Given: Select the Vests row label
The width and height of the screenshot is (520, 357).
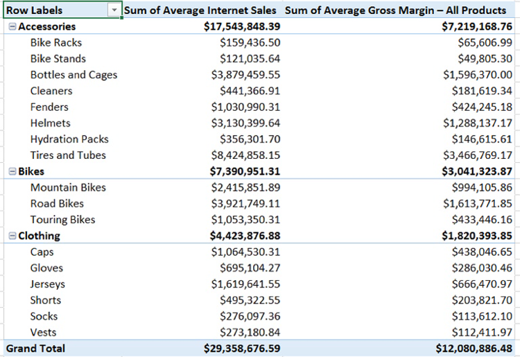Looking at the screenshot, I should (x=43, y=332).
